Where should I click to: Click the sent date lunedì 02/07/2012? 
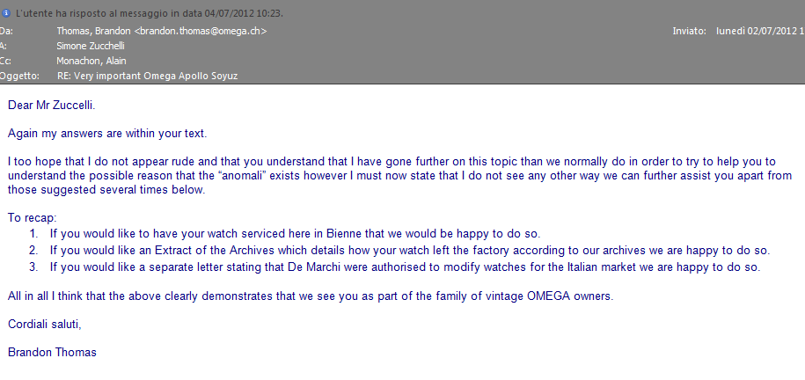(x=757, y=31)
